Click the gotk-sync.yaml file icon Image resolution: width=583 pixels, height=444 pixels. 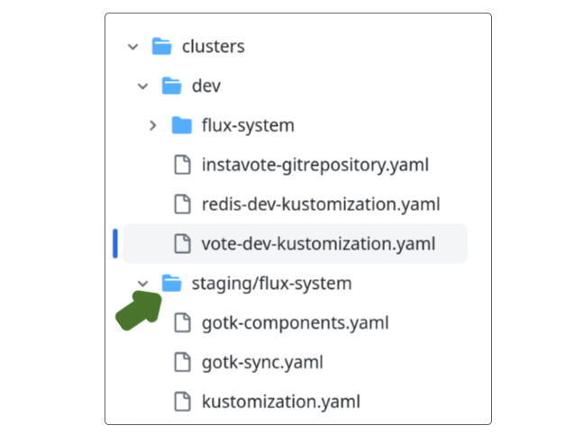click(x=182, y=362)
